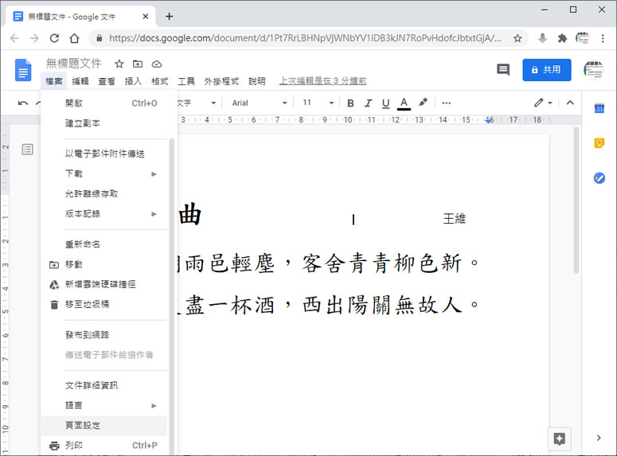617x456 pixels.
Task: Expand the 下載 submenu
Action: (154, 174)
